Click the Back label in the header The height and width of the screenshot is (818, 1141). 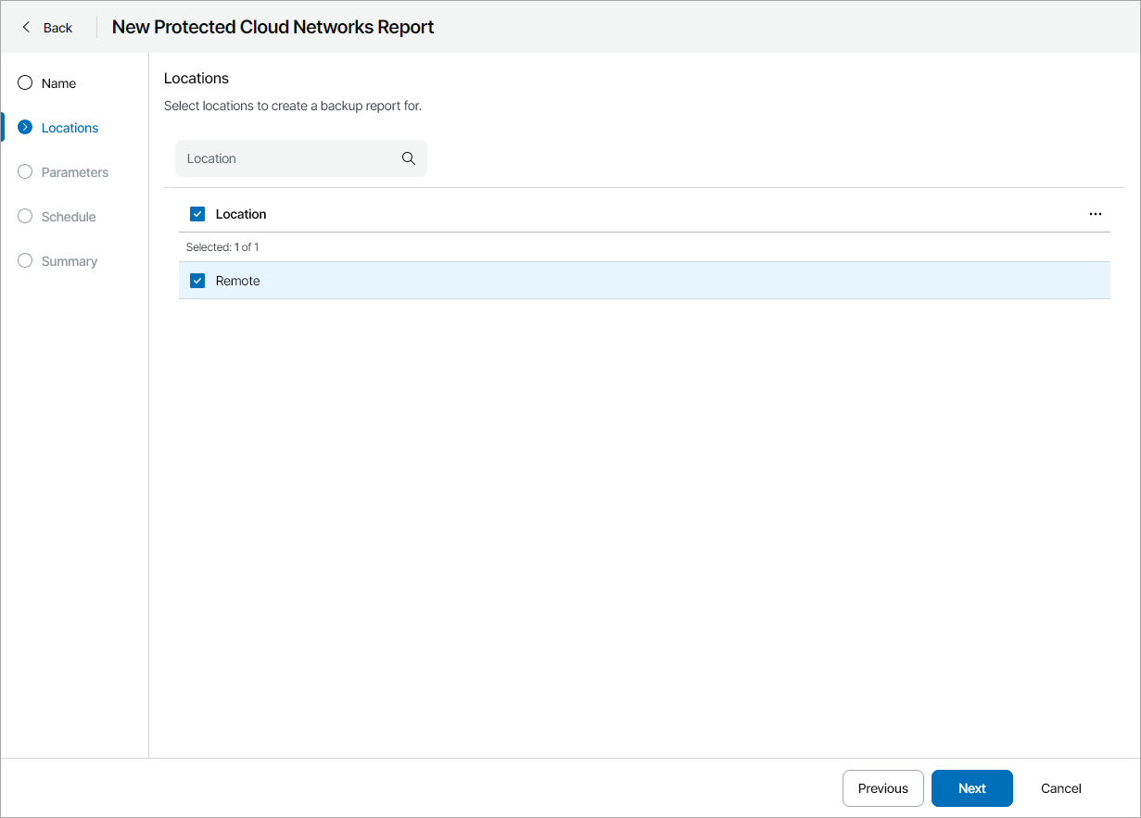(x=57, y=28)
